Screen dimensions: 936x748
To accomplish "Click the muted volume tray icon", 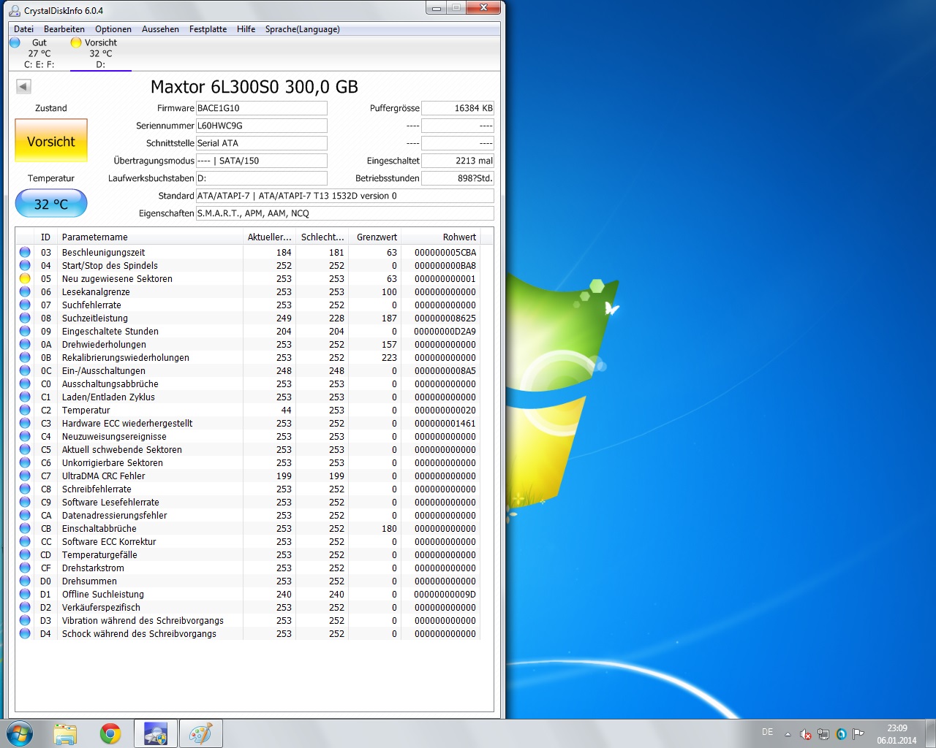I will point(806,734).
